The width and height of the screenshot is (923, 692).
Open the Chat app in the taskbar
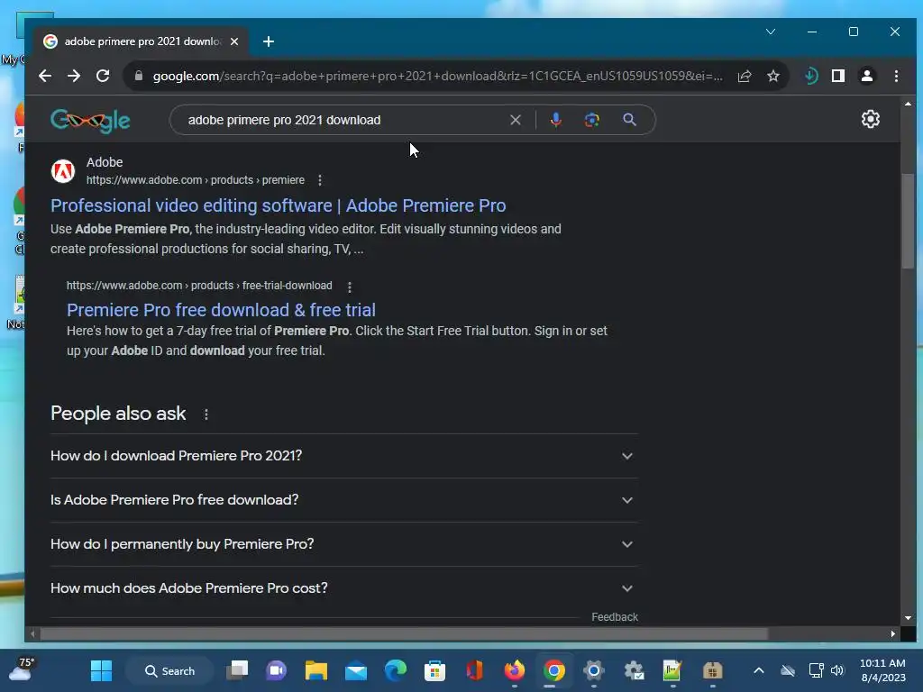277,670
